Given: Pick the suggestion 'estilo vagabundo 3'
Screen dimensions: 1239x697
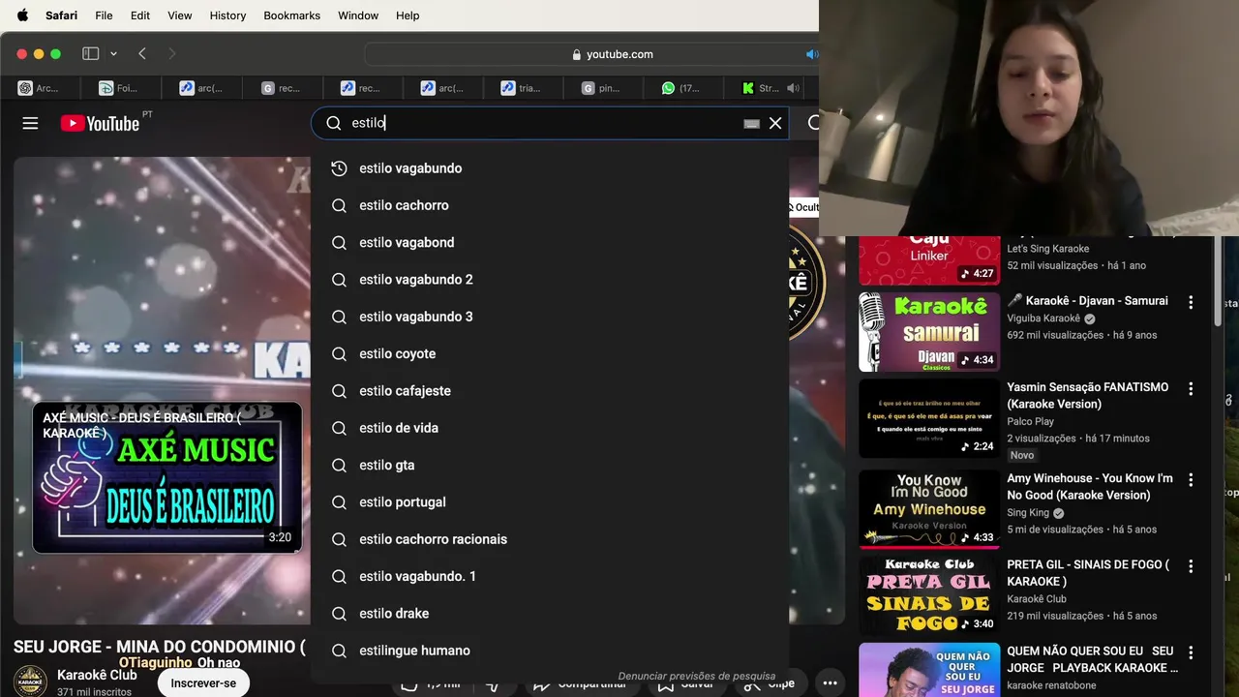Looking at the screenshot, I should point(550,317).
